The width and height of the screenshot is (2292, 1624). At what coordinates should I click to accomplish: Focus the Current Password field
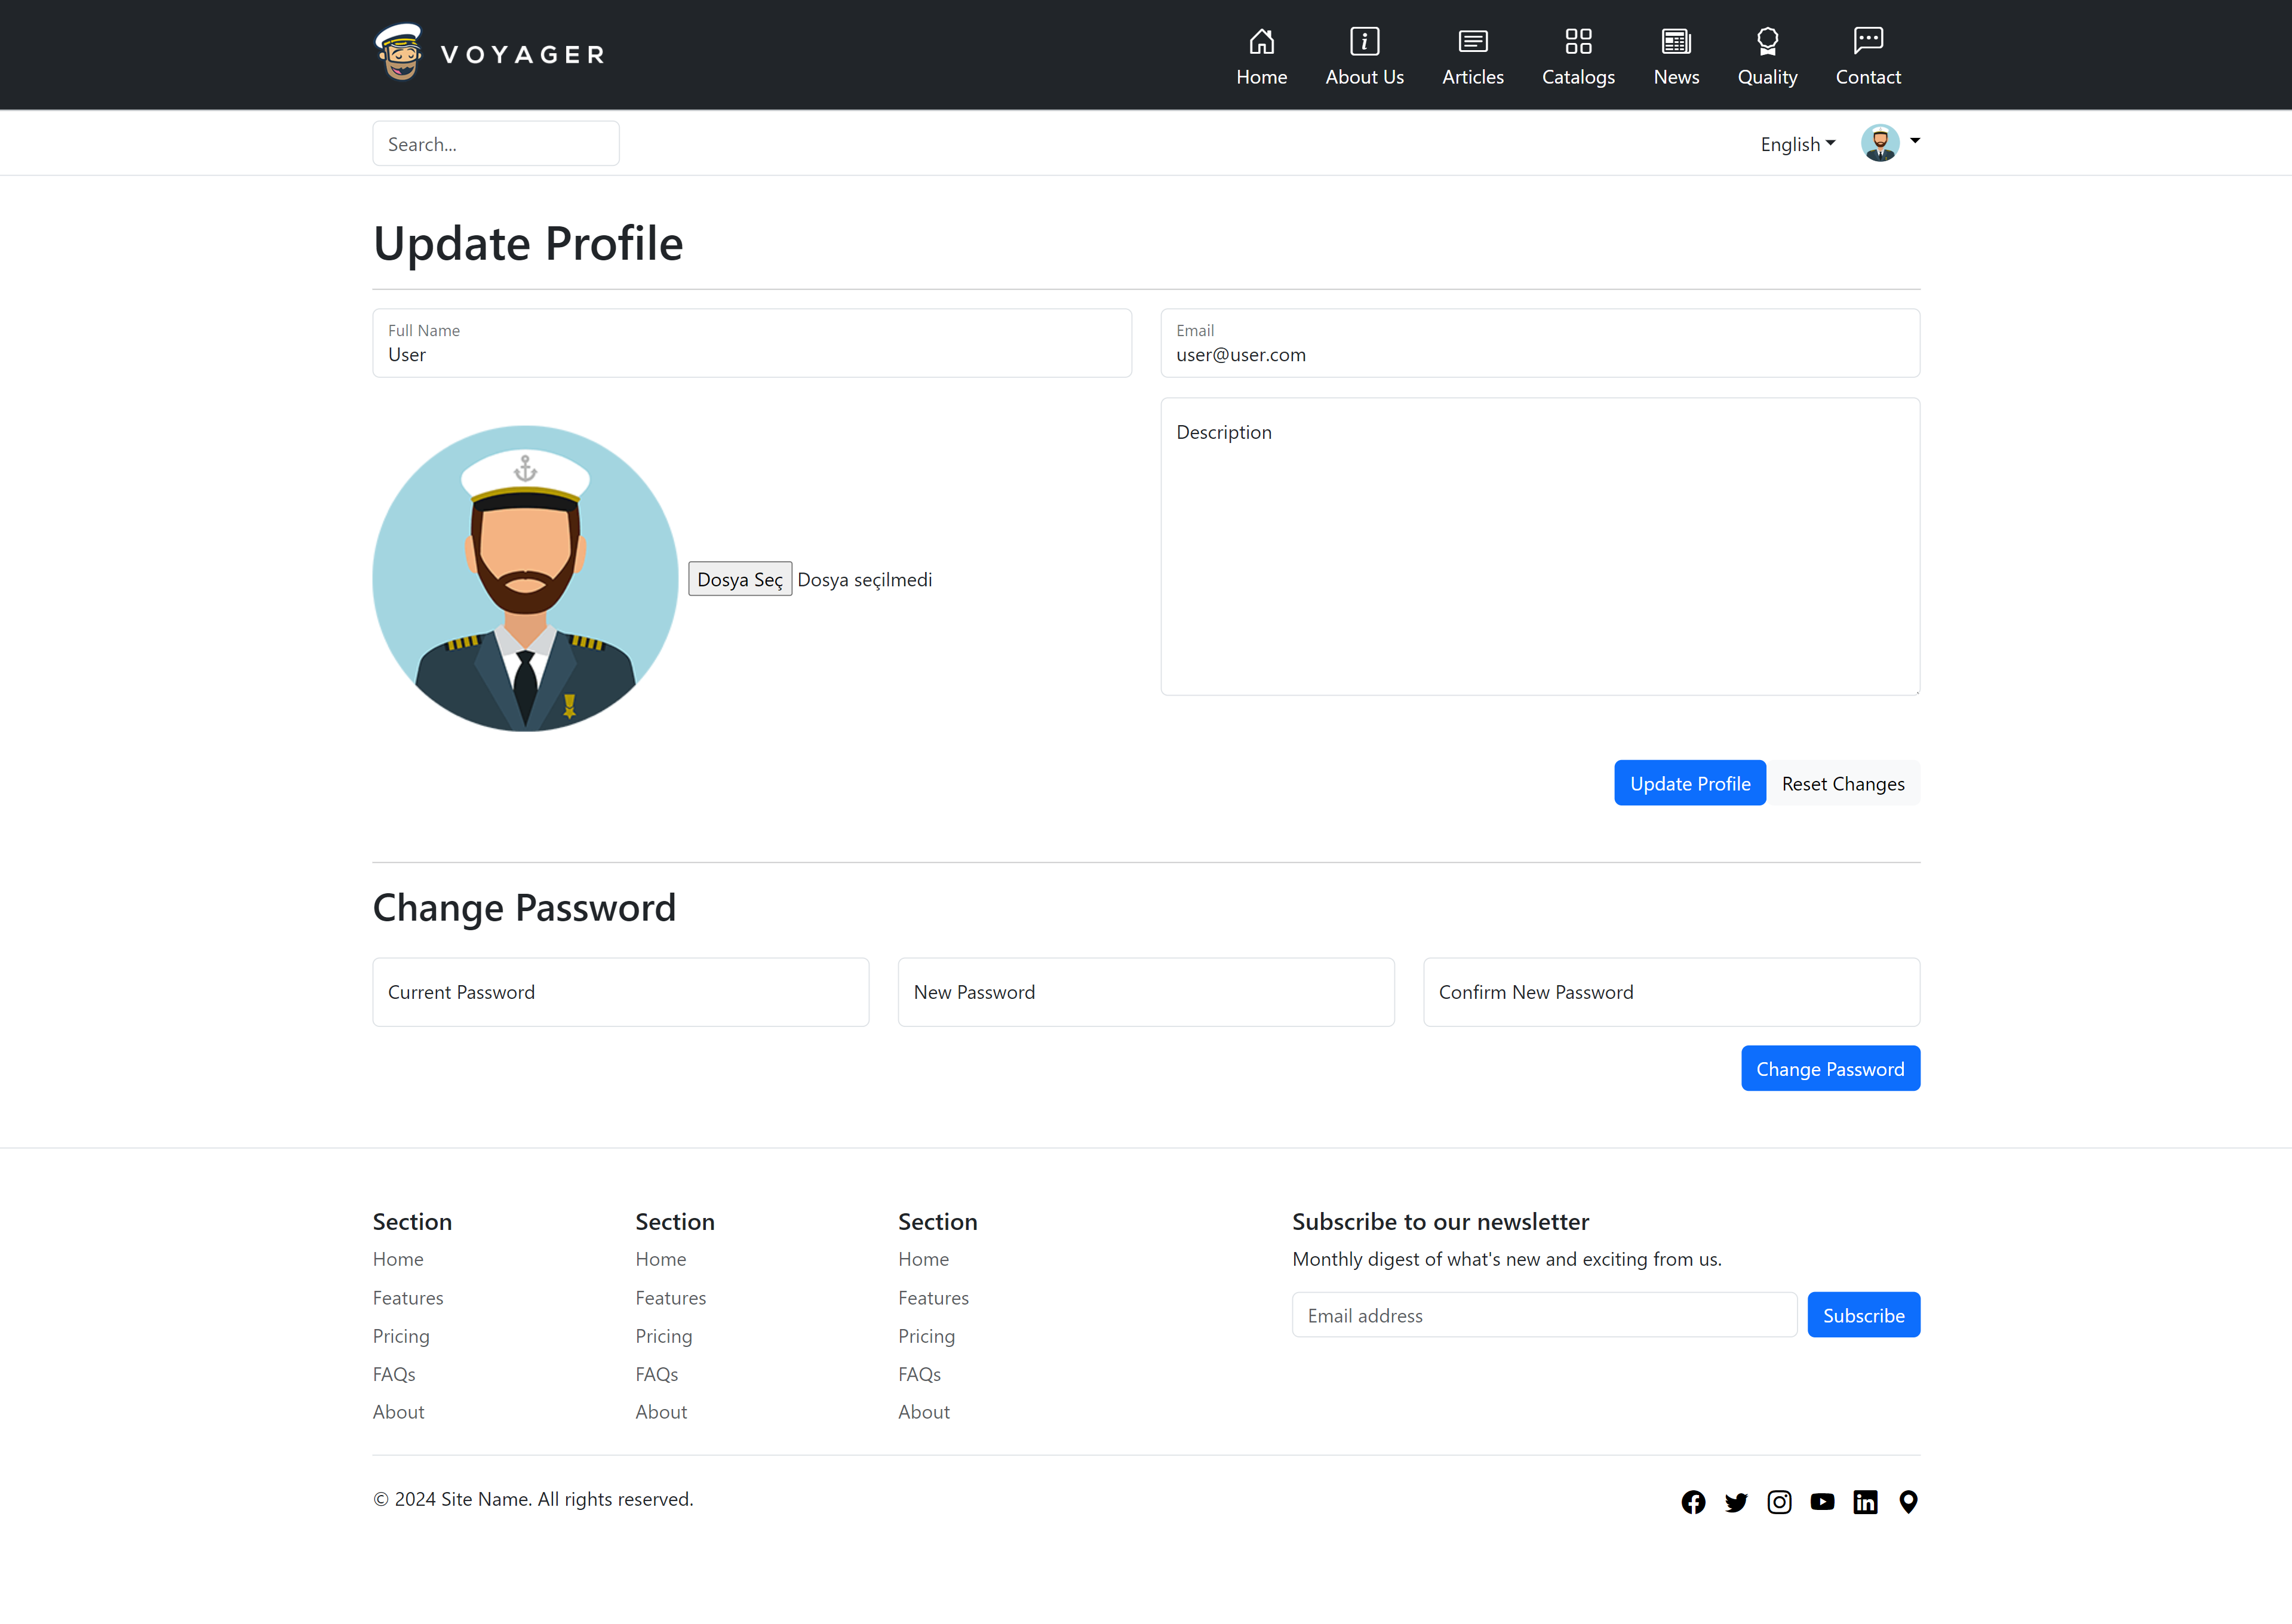pos(620,992)
